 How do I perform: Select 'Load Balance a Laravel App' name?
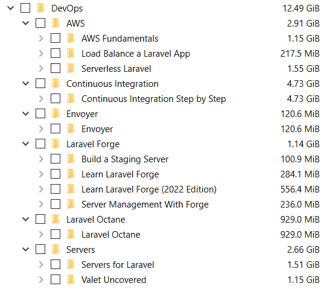[x=136, y=54]
